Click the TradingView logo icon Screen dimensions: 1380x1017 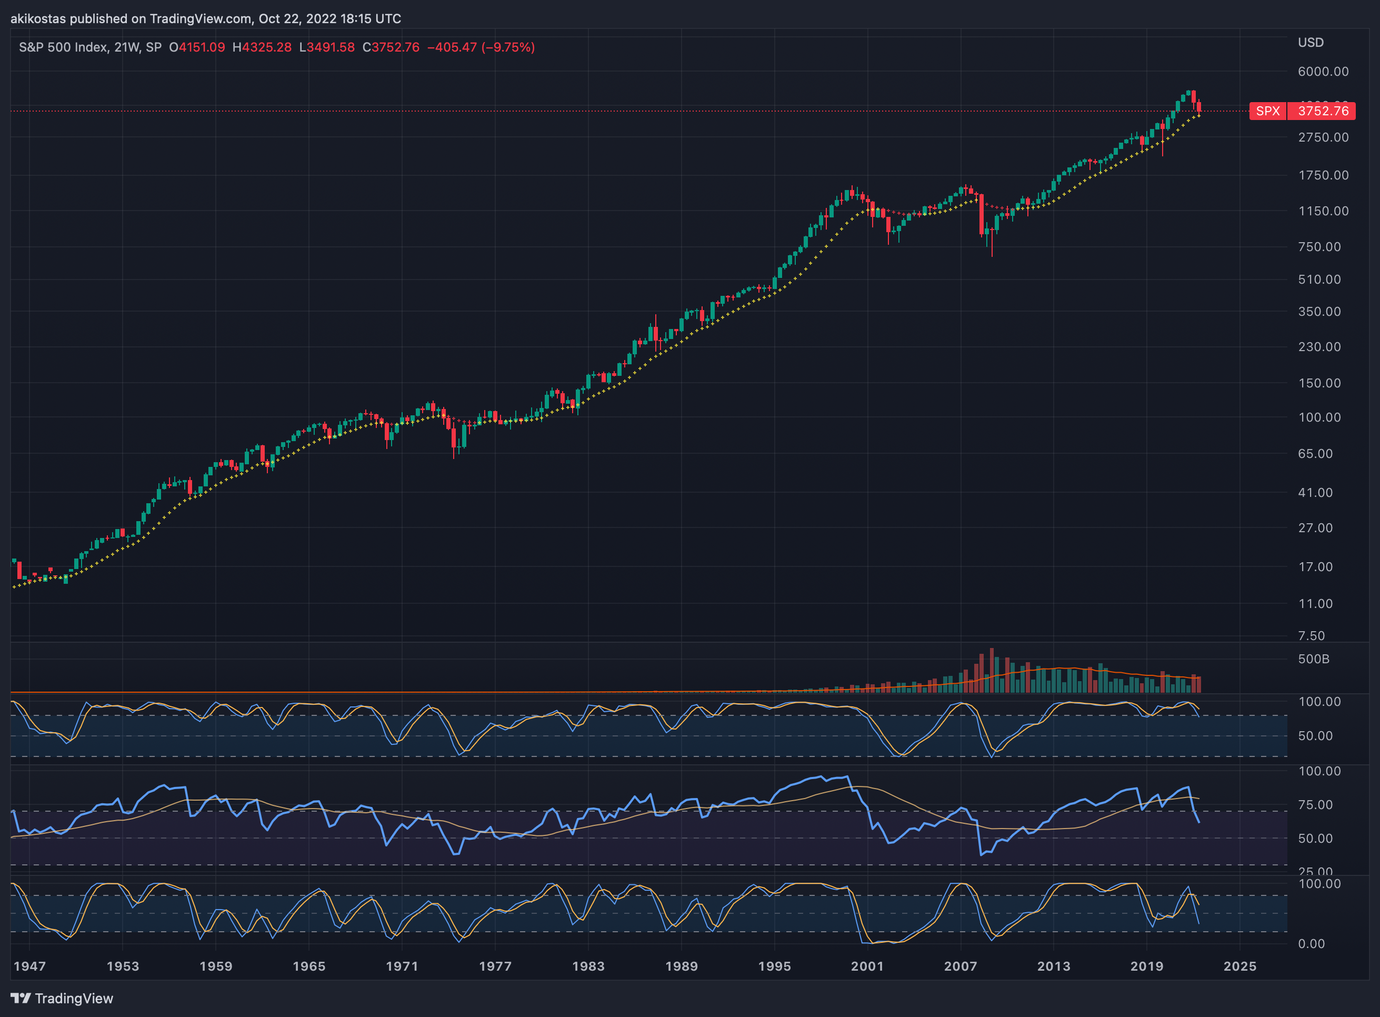(x=21, y=998)
